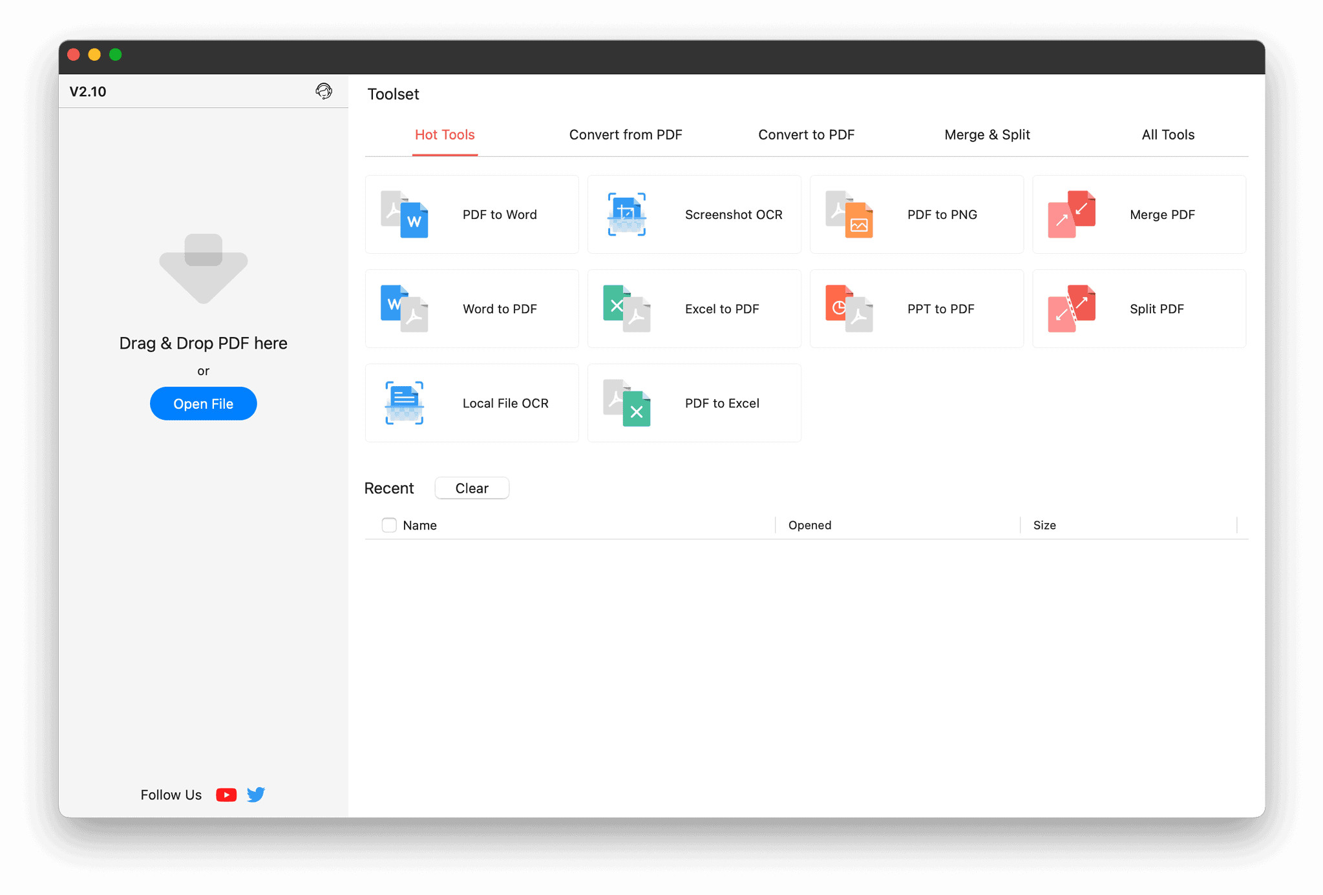Open the Screenshot OCR tool icon

pos(626,214)
